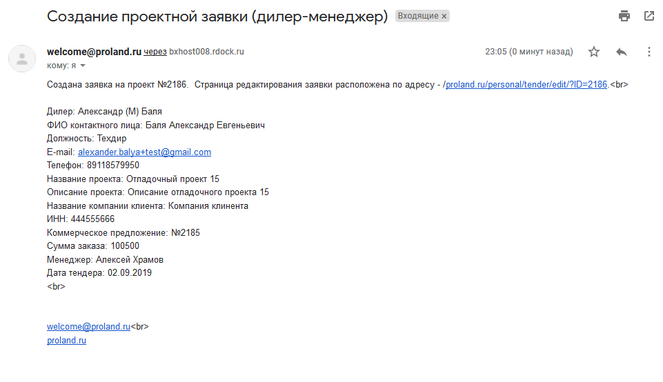Click the "кому: я" recipient text
Viewport: 663px width, 382px height.
click(x=61, y=66)
